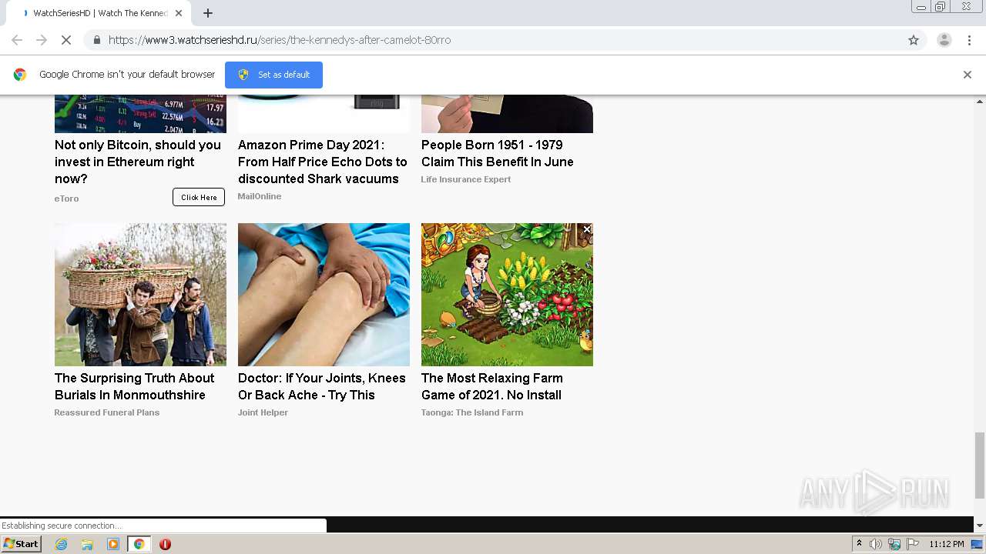This screenshot has width=986, height=554.
Task: Click the Show desktop button
Action: (978, 544)
